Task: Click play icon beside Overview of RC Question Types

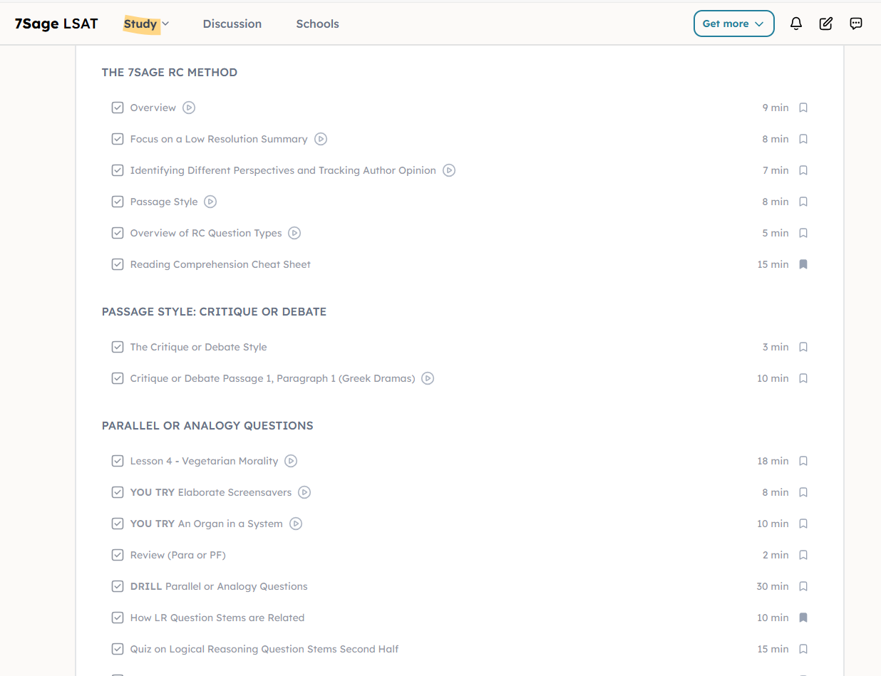Action: [294, 233]
